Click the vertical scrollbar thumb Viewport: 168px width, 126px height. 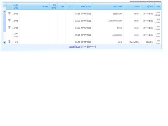[5, 22]
